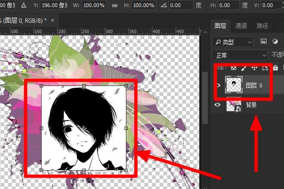This screenshot has width=284, height=189.
Task: Lock transparent pixels checkerboard icon
Action: tap(234, 68)
